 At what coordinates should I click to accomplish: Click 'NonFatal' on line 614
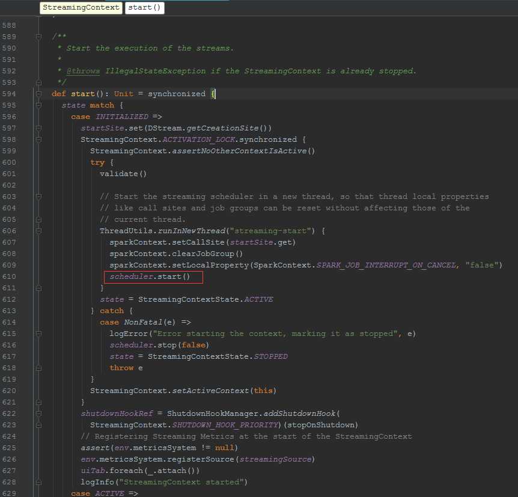[x=143, y=322]
